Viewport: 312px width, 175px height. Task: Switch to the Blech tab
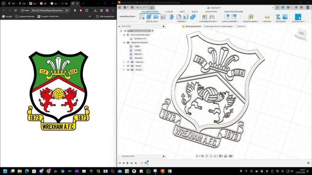coord(195,12)
